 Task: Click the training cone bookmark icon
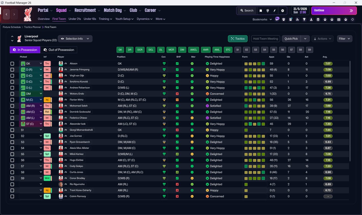click(311, 19)
